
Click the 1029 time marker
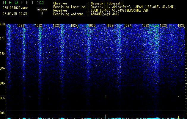[x=163, y=26]
